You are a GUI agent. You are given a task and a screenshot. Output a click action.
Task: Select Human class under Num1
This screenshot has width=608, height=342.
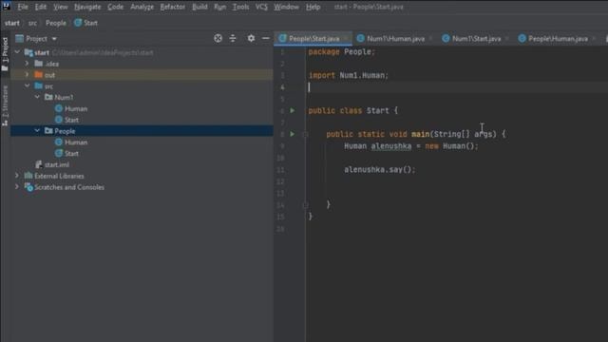76,109
